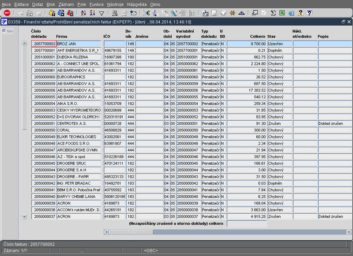Select document number 2050000051 CENTROTEX row
This screenshot has width=353, height=256.
[44, 124]
